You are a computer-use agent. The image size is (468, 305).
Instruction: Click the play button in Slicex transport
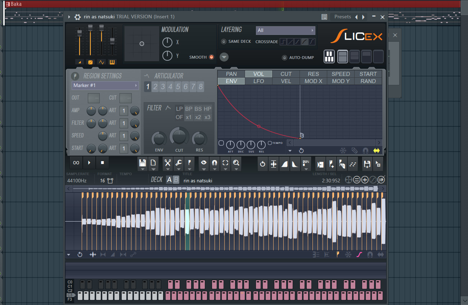coord(89,163)
